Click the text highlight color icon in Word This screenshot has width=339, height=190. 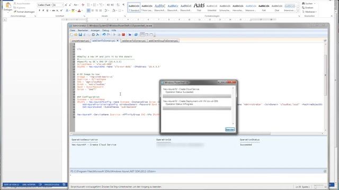[73, 11]
